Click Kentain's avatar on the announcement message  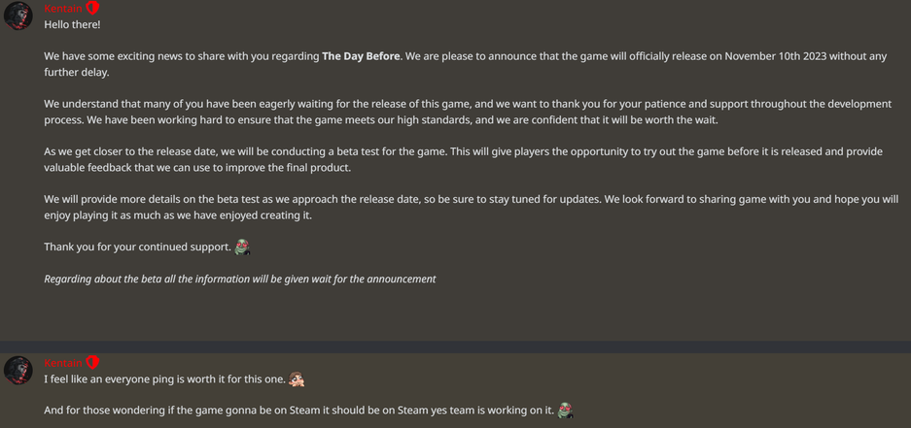pos(18,16)
